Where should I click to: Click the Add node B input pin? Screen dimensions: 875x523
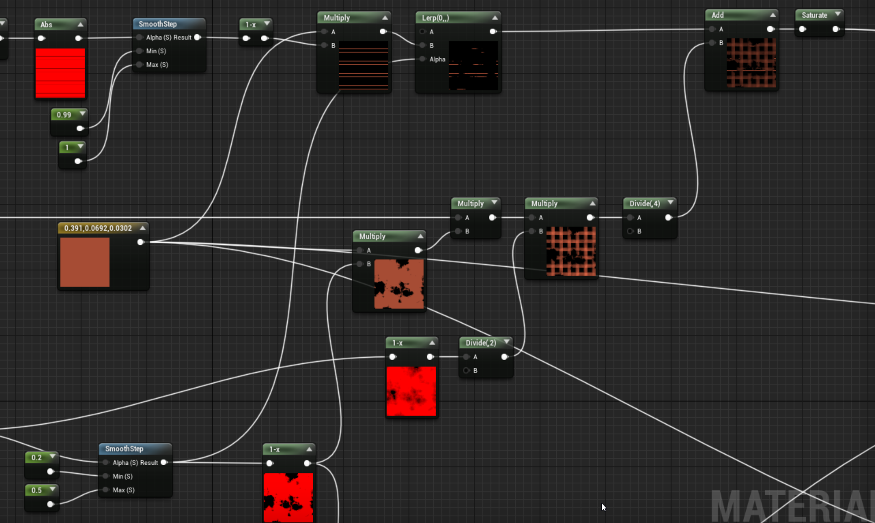712,43
